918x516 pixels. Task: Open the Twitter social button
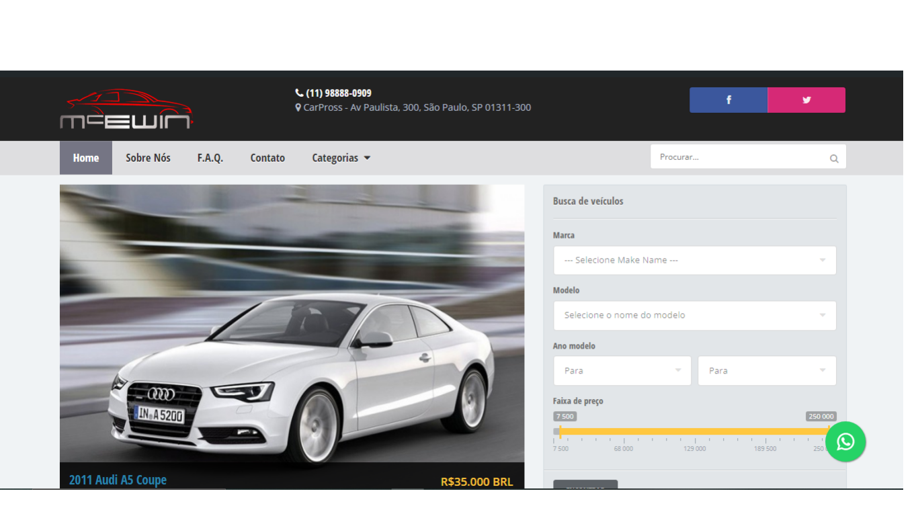click(x=806, y=100)
